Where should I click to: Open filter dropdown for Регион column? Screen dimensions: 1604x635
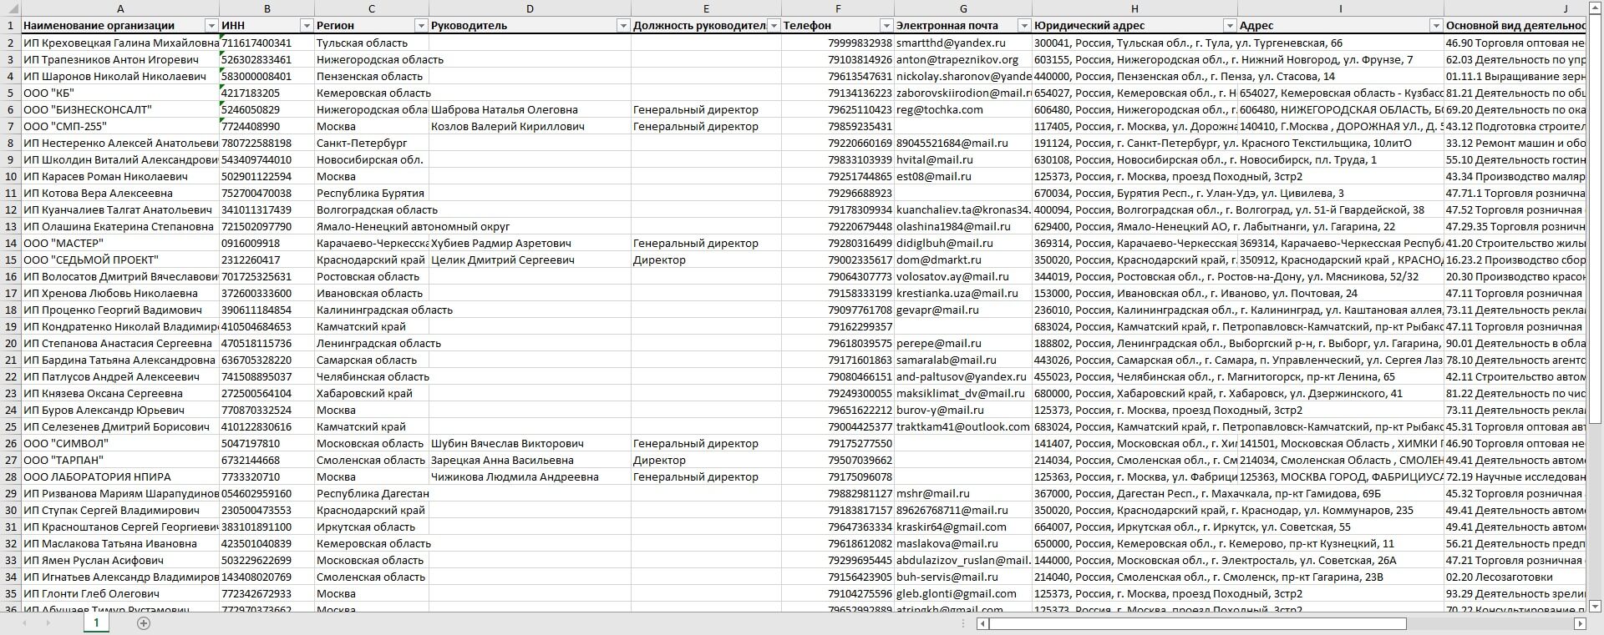coord(422,26)
